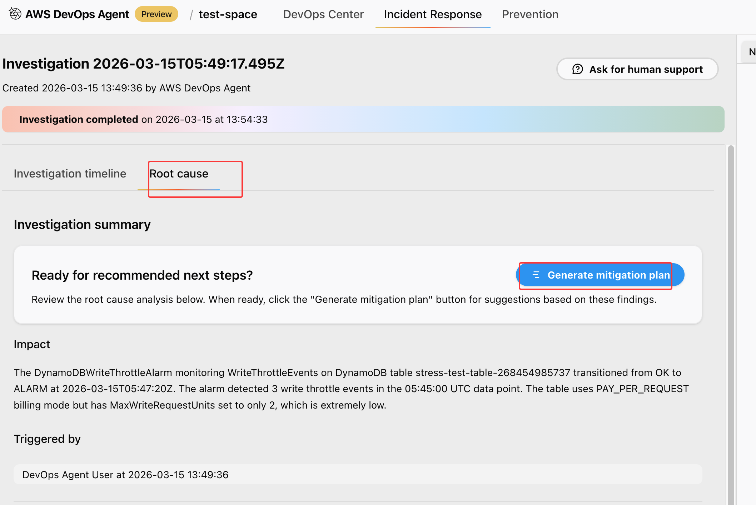This screenshot has height=505, width=756.
Task: Click the Investigation completed status banner
Action: 363,119
